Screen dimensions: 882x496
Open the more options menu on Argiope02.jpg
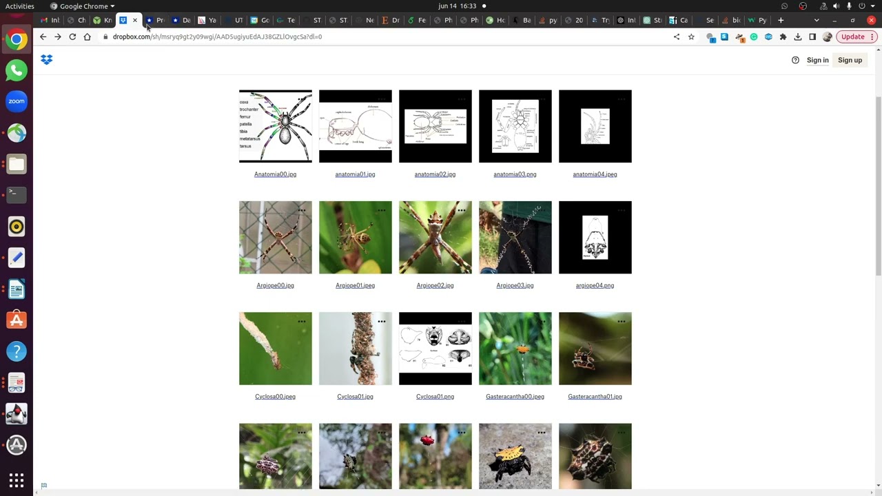point(462,210)
